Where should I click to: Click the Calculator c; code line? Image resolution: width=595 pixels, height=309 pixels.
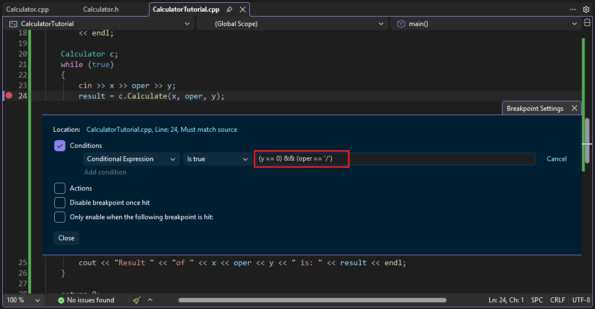(89, 54)
